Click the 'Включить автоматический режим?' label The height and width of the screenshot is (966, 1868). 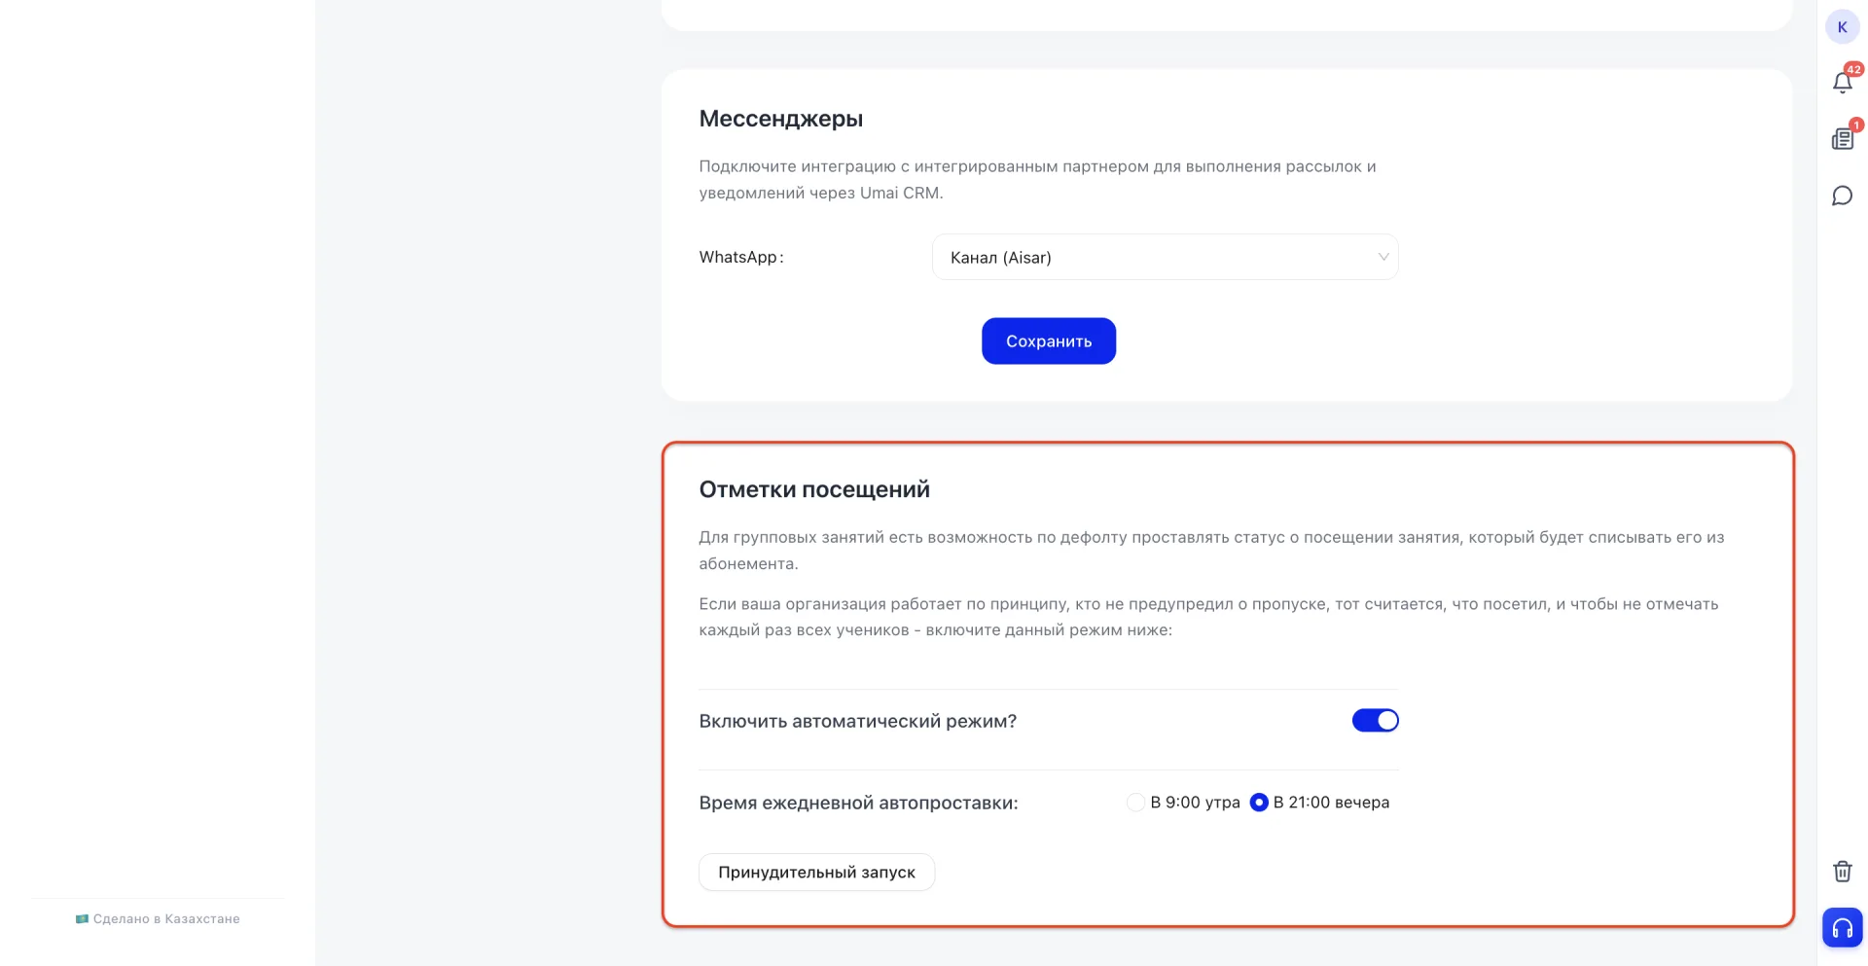coord(857,721)
